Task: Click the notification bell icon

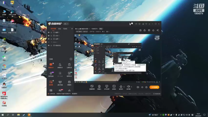Action: pos(153,30)
